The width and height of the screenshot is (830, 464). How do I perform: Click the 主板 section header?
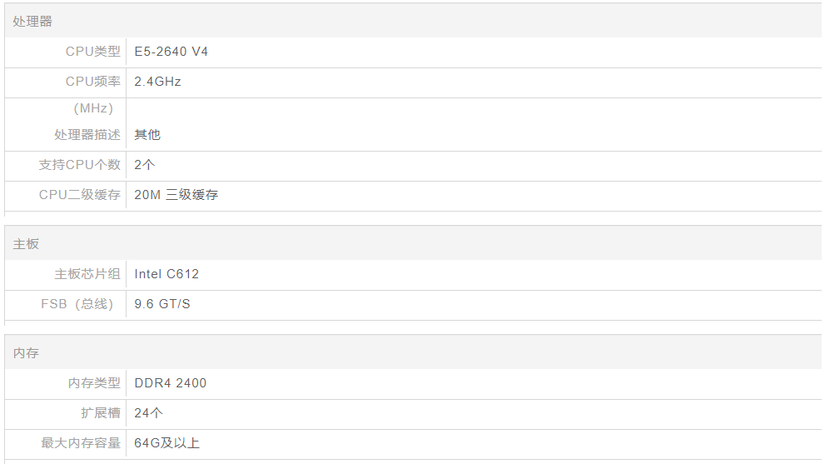(x=26, y=244)
